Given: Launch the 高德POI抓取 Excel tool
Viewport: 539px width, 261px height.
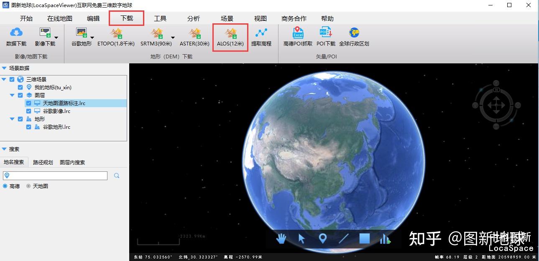Looking at the screenshot, I should tap(298, 33).
